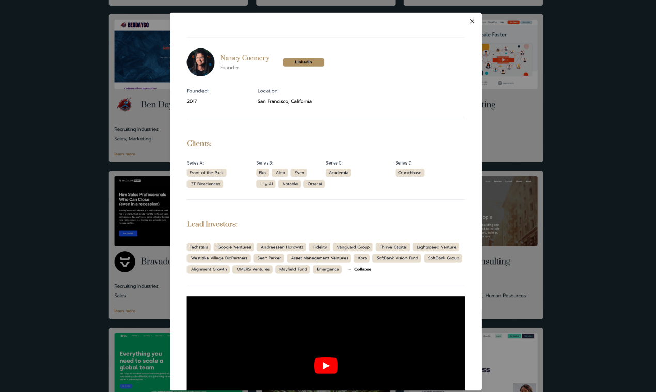This screenshot has width=656, height=392.
Task: Click the founded year 2017
Action: pyautogui.click(x=192, y=101)
